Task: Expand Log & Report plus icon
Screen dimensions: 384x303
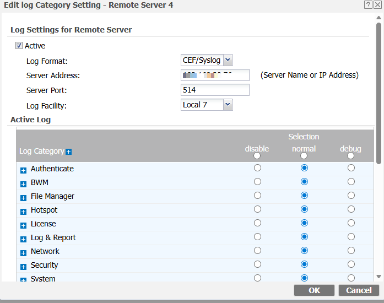Action: pyautogui.click(x=23, y=239)
